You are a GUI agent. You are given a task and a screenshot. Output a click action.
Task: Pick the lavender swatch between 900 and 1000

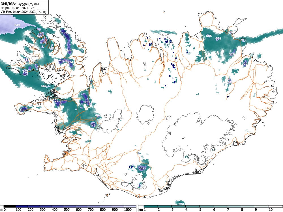[118, 206]
